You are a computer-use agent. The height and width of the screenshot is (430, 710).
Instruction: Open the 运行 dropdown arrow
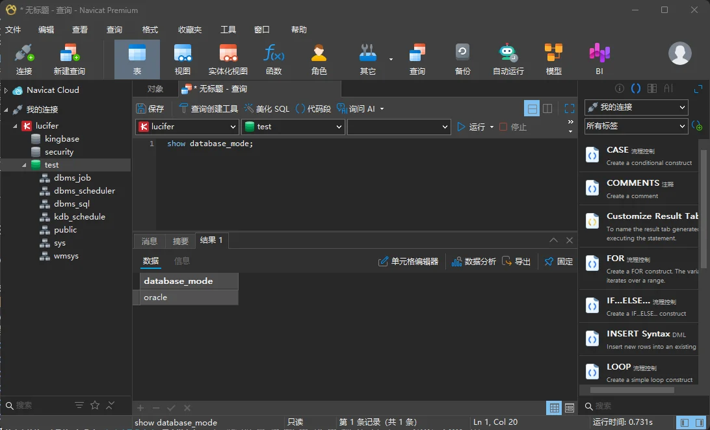[x=492, y=127]
